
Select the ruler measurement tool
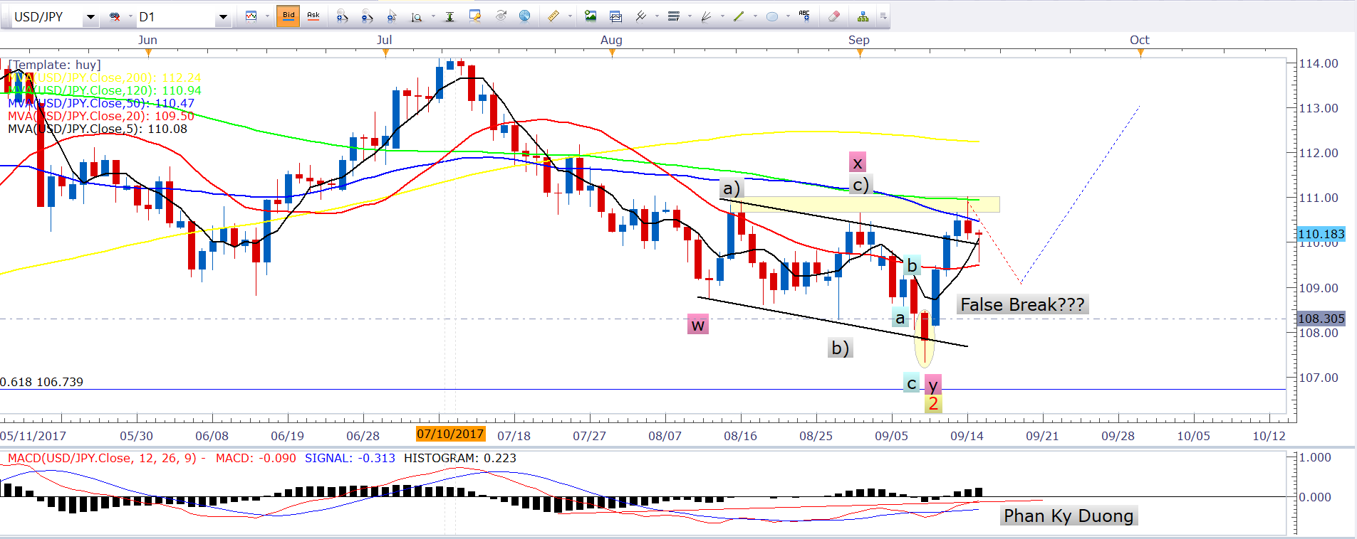click(x=553, y=16)
